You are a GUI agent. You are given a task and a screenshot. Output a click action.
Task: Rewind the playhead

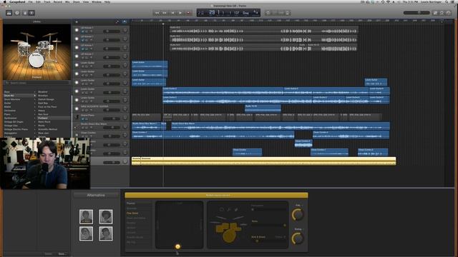[157, 13]
